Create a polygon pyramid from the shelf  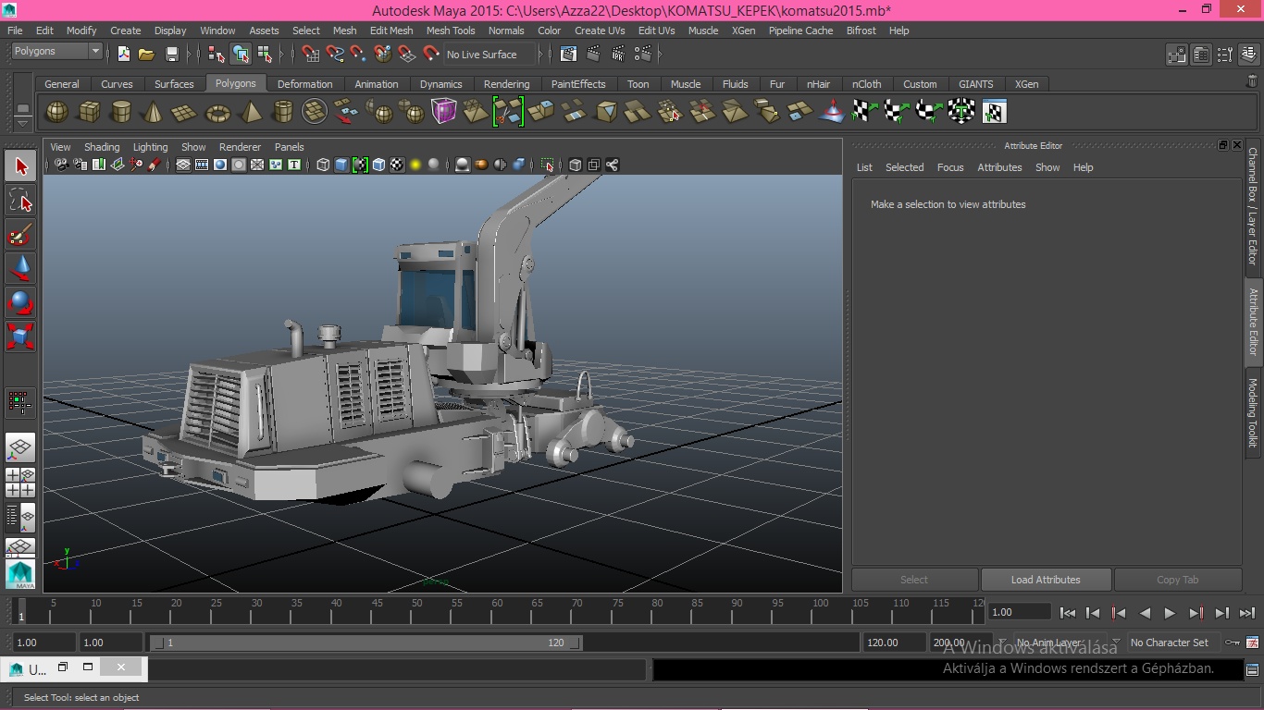pyautogui.click(x=250, y=112)
